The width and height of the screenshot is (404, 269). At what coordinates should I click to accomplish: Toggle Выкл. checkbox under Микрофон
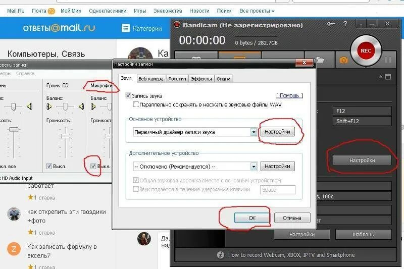pos(93,166)
